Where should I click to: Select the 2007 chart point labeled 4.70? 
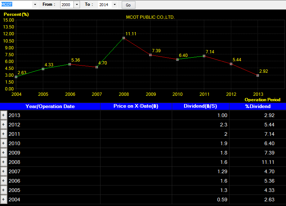click(97, 67)
